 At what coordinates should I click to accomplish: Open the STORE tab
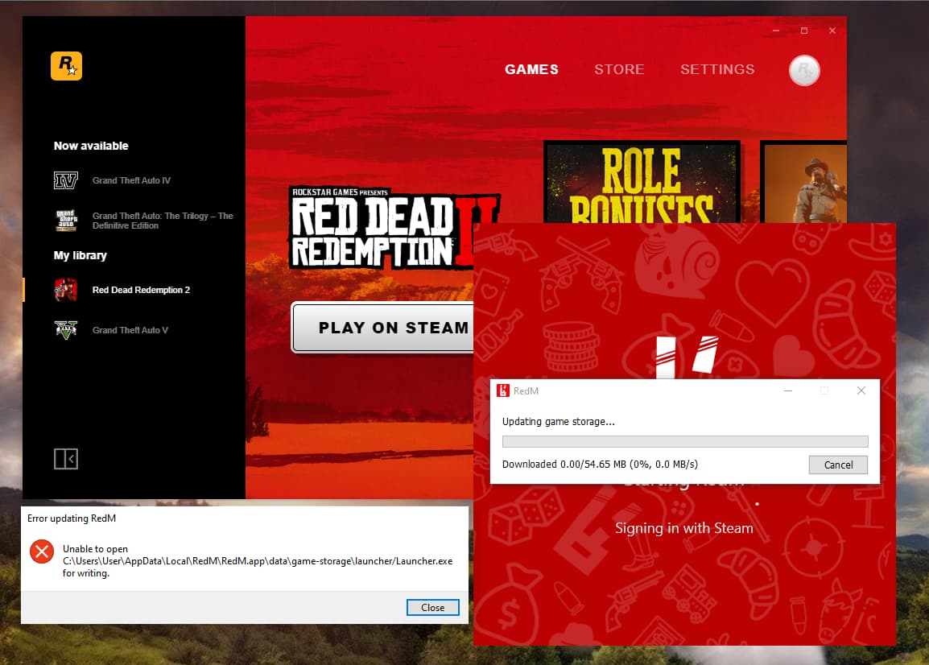pyautogui.click(x=619, y=69)
